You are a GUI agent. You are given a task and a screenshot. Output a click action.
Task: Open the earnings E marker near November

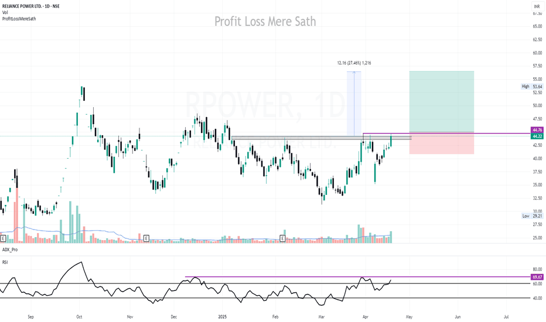pyautogui.click(x=146, y=238)
